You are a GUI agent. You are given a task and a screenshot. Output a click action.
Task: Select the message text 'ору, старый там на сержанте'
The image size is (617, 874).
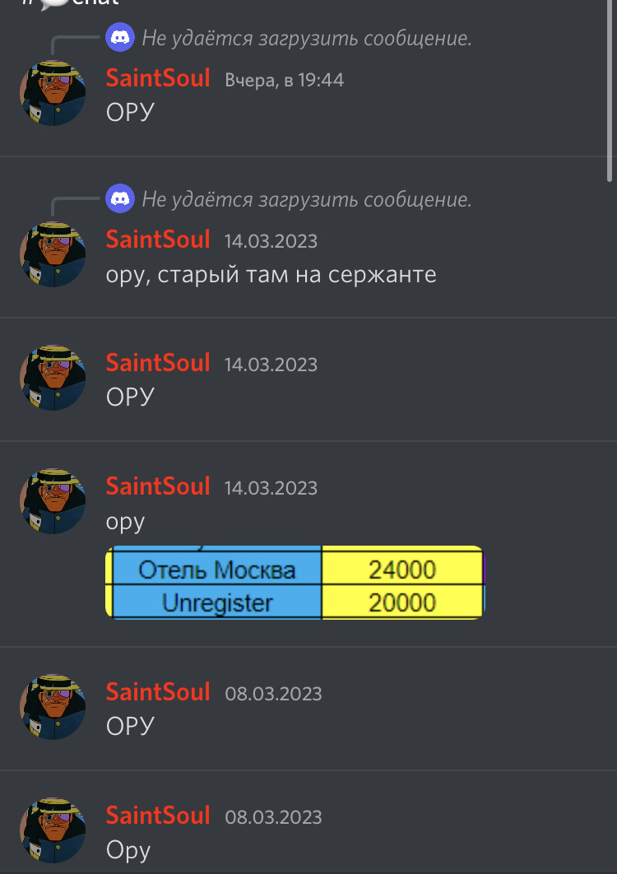point(271,275)
